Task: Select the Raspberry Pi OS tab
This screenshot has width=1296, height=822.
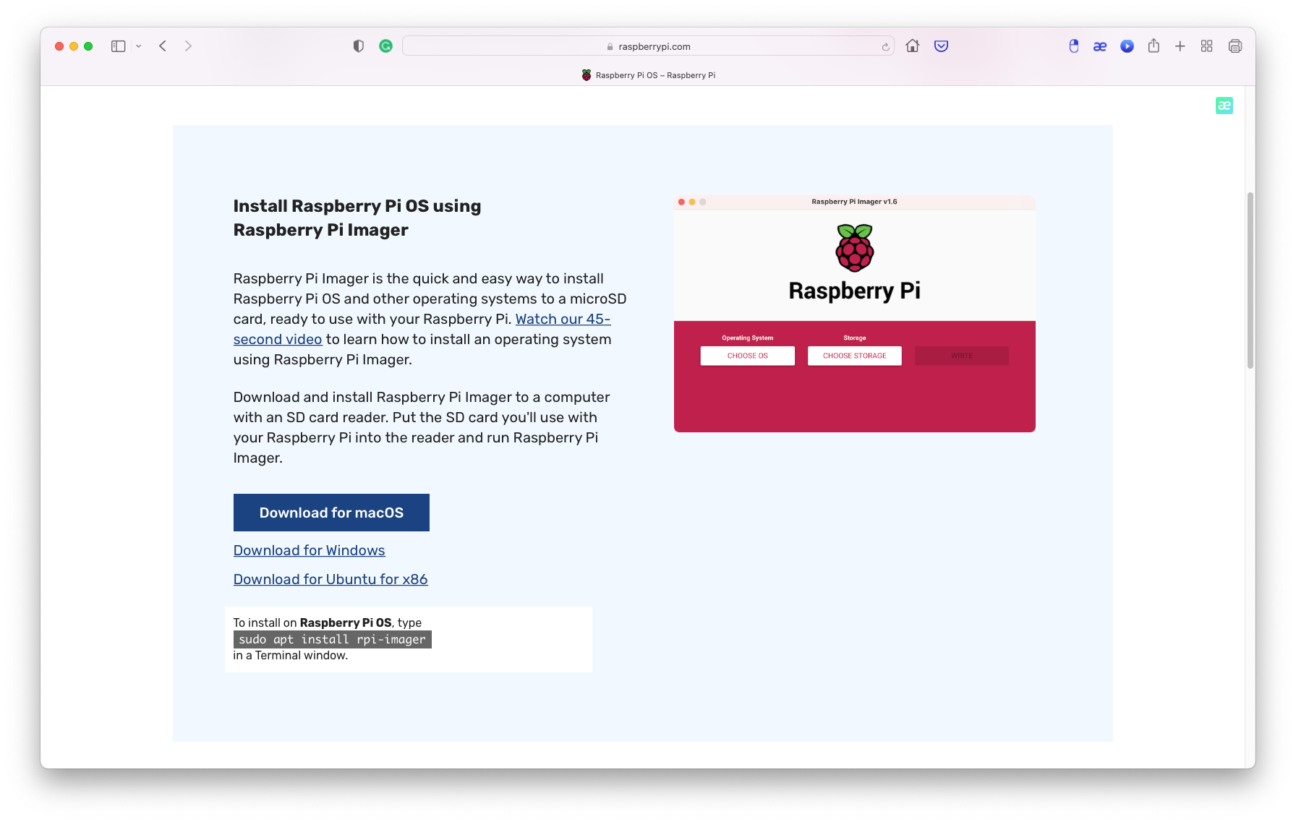Action: click(648, 75)
